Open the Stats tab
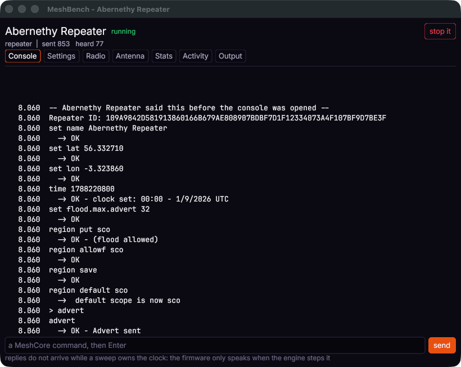This screenshot has height=367, width=461. tap(164, 56)
